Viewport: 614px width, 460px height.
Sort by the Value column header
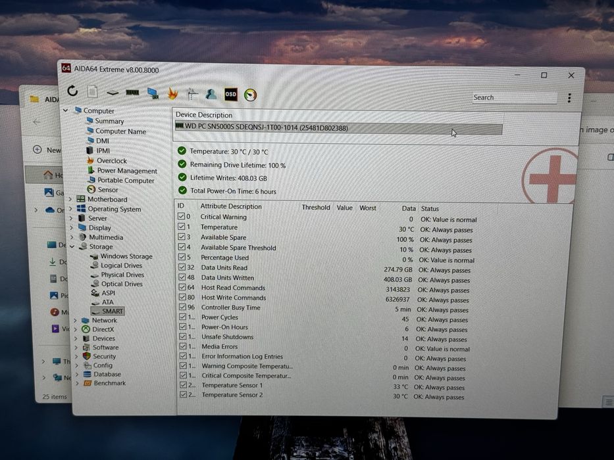click(x=344, y=208)
